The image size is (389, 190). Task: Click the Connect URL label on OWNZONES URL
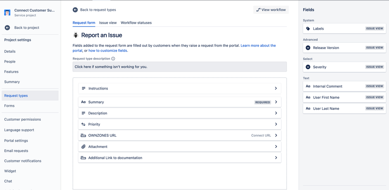pyautogui.click(x=261, y=135)
